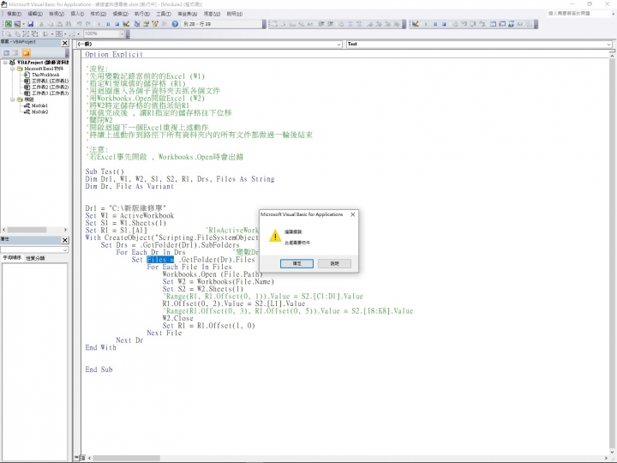617x463 pixels.
Task: Click the Run Sub play icon in Standard toolbar
Action: (99, 24)
